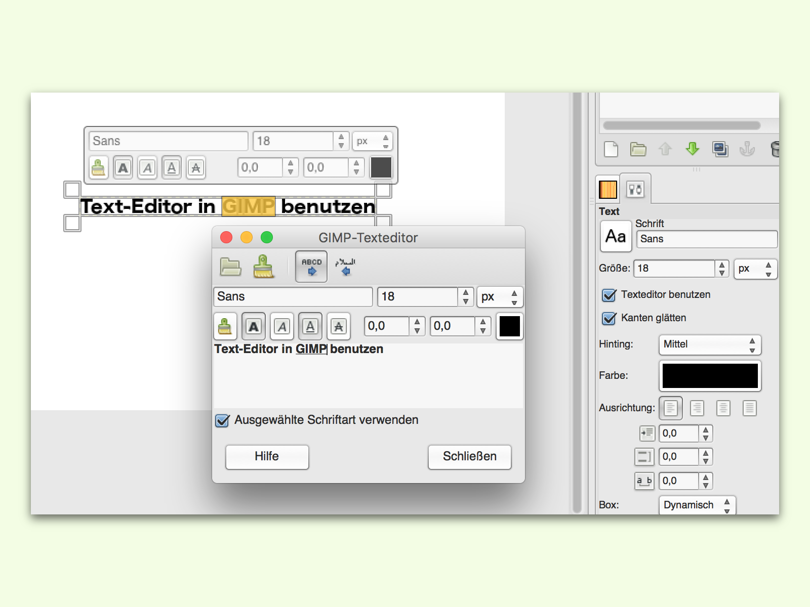The image size is (810, 607).
Task: Toggle underline in on-canvas text toolbar
Action: coord(172,167)
